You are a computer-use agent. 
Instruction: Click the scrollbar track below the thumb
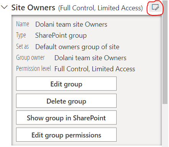click(x=165, y=125)
